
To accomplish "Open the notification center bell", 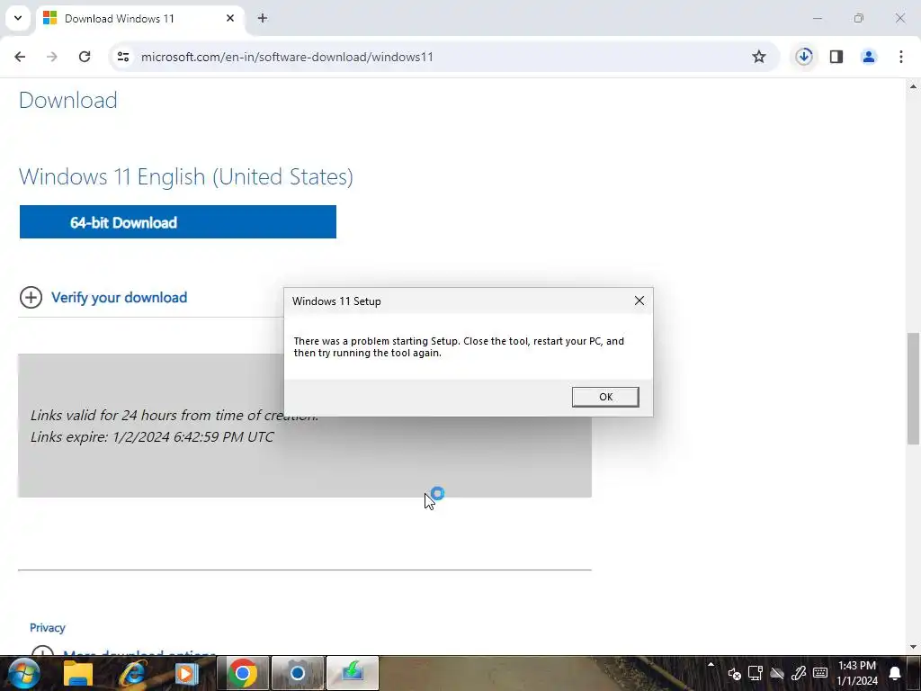I will click(895, 673).
